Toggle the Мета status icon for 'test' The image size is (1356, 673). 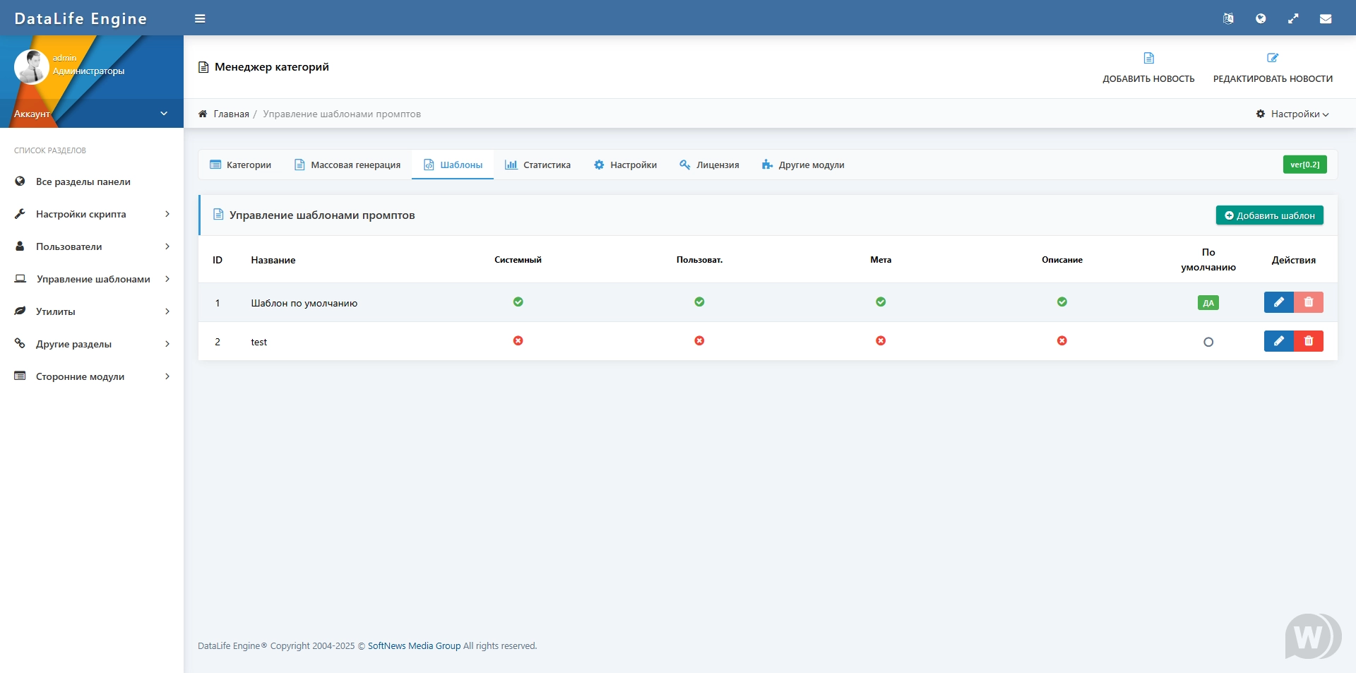click(x=881, y=341)
